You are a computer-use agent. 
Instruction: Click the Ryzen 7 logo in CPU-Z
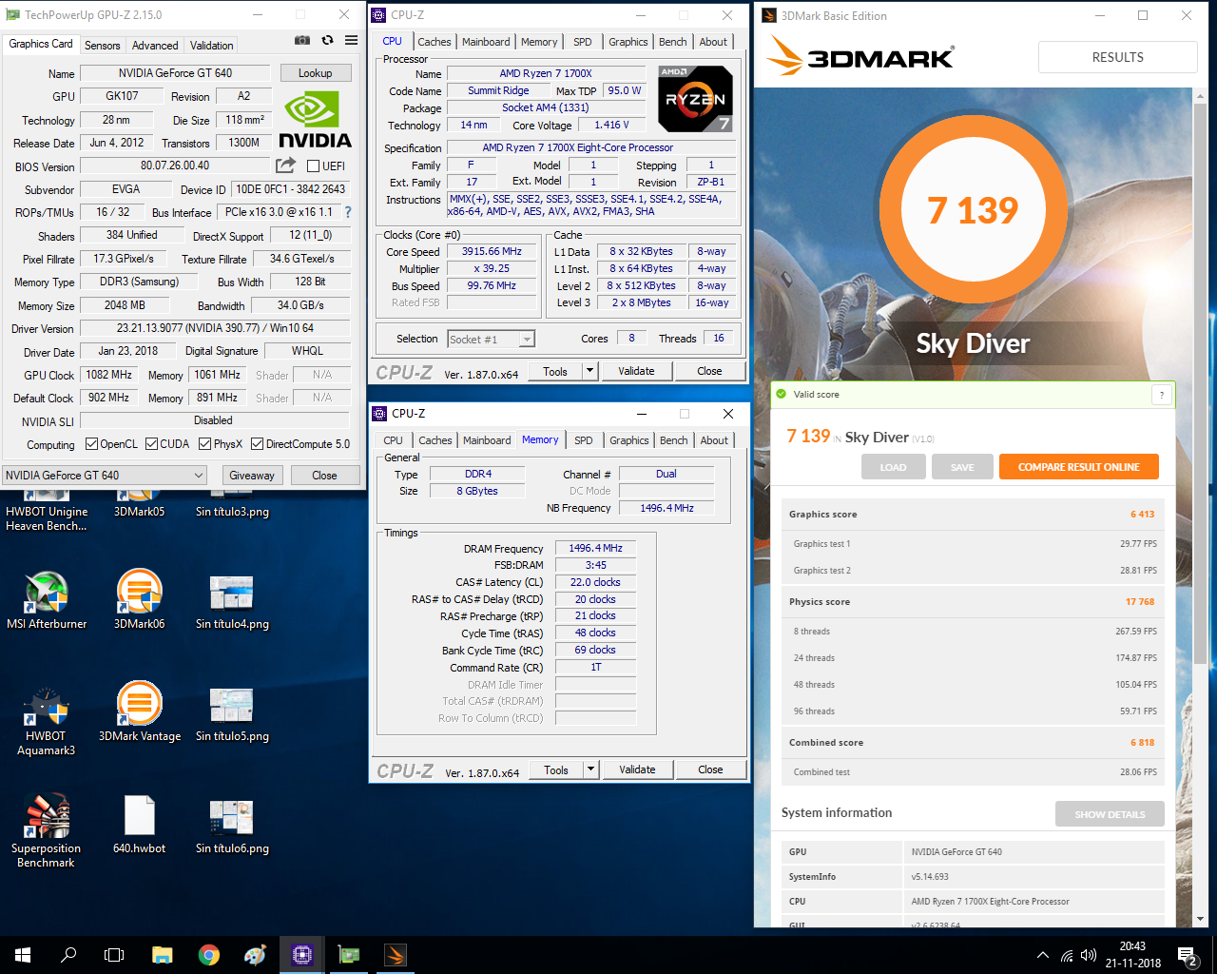pos(695,99)
